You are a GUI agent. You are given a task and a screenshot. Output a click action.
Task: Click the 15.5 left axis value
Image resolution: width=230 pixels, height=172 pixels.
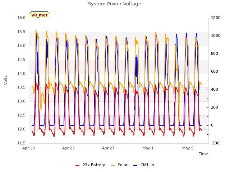[22, 32]
